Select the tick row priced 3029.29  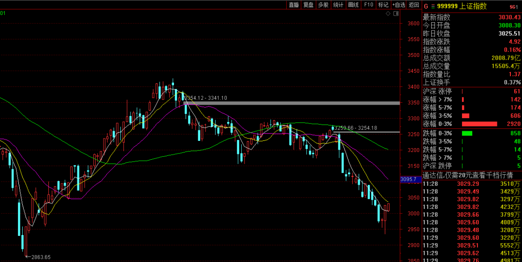click(472, 183)
